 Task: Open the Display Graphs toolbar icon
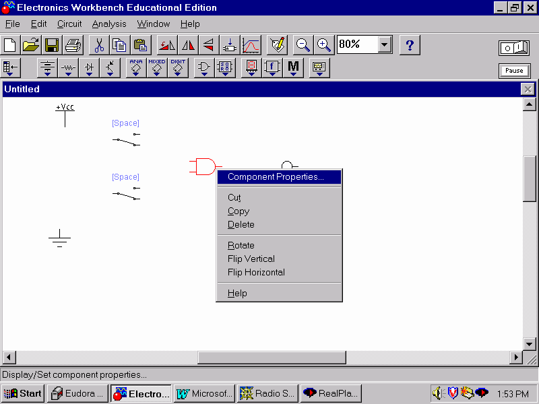click(x=251, y=45)
